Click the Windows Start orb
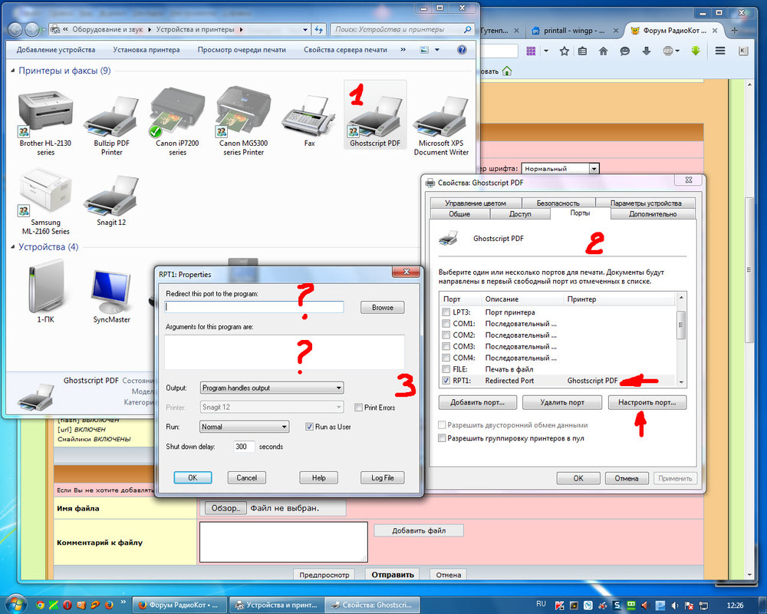 coord(15,604)
